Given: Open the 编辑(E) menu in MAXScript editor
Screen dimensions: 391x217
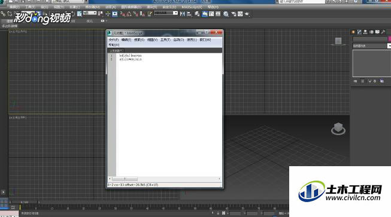Looking at the screenshot, I should tap(126, 40).
